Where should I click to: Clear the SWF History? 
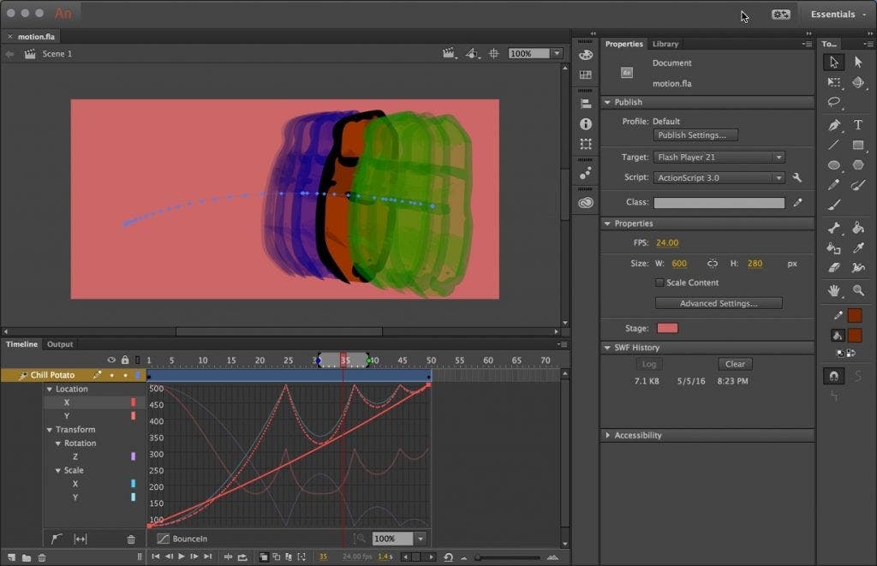click(x=734, y=364)
